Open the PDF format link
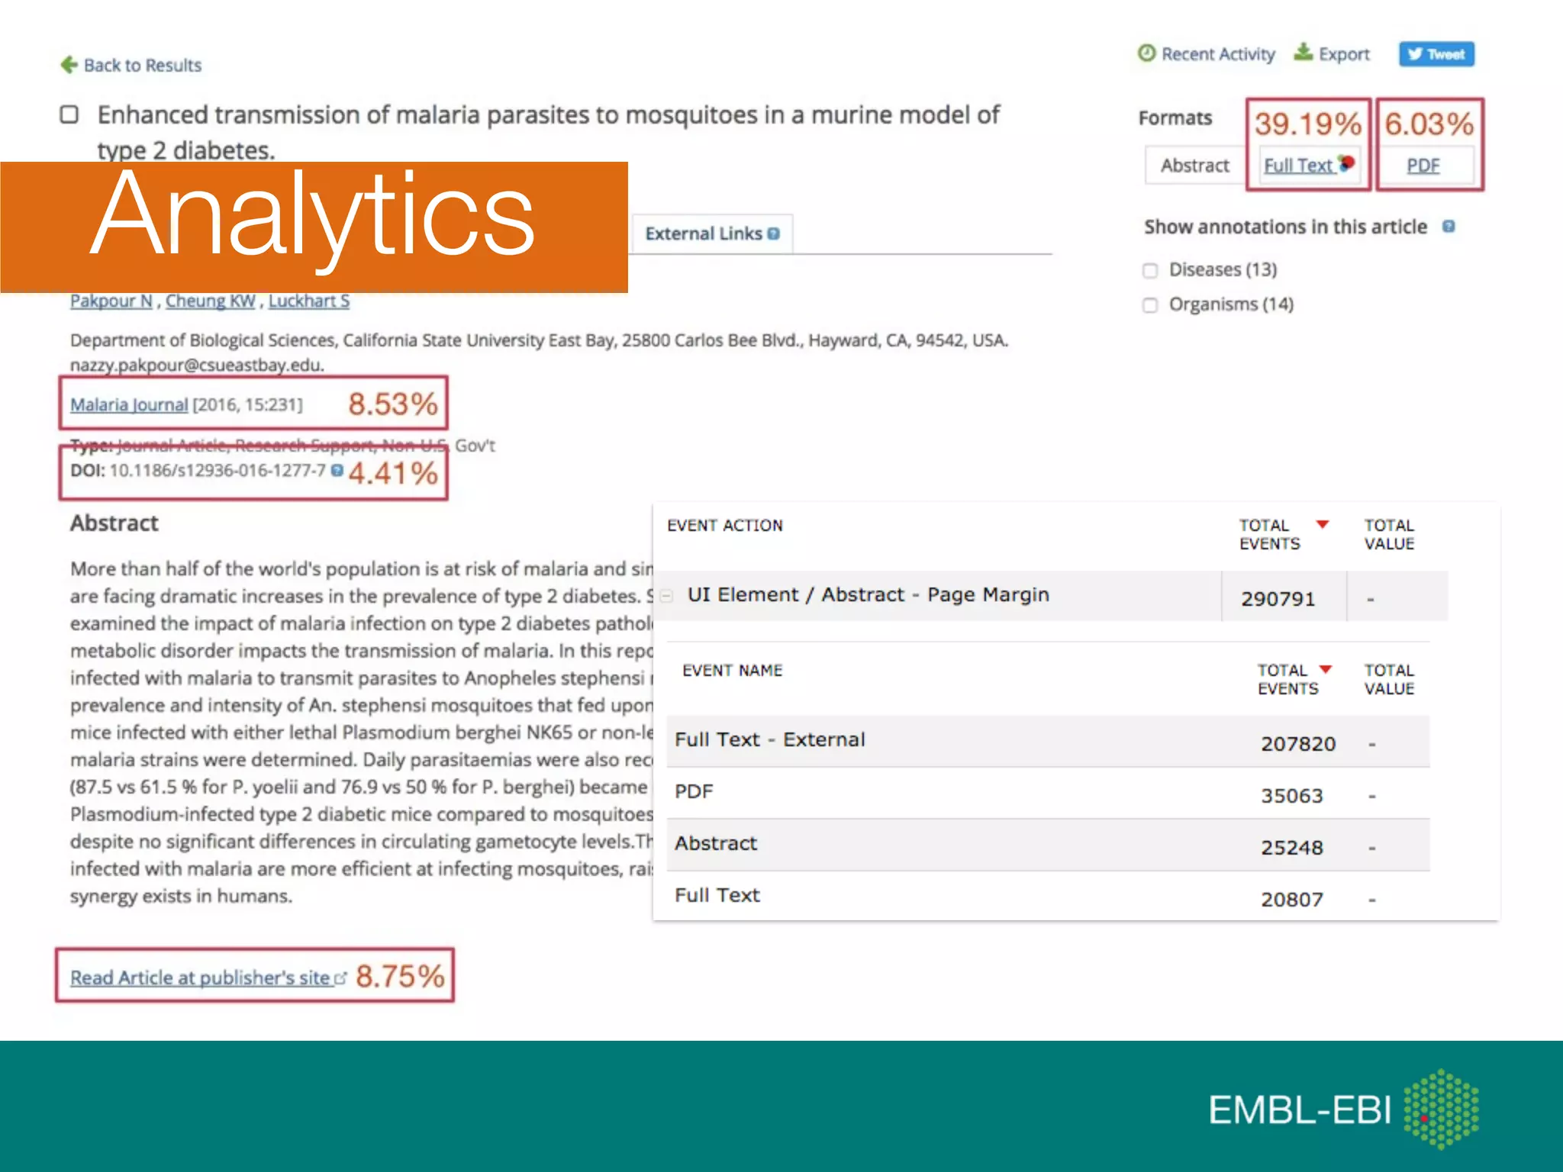Viewport: 1563px width, 1172px height. tap(1423, 165)
